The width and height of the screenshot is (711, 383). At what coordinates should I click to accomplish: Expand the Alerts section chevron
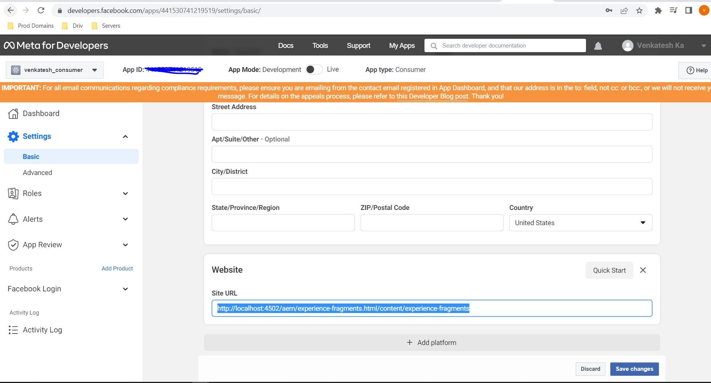[125, 219]
